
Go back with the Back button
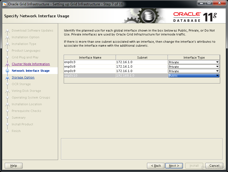click(156, 166)
